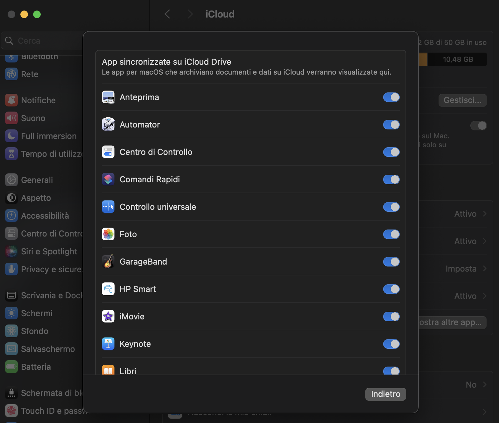The width and height of the screenshot is (499, 423).
Task: Click the Sfondo flower icon in sidebar
Action: pyautogui.click(x=11, y=331)
